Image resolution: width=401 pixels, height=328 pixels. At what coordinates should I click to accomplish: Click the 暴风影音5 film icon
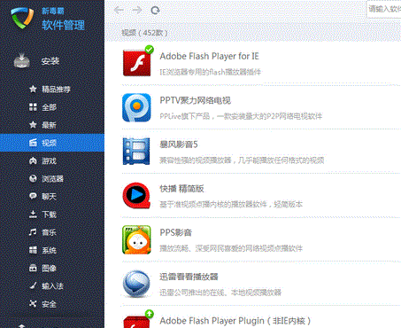pyautogui.click(x=136, y=152)
